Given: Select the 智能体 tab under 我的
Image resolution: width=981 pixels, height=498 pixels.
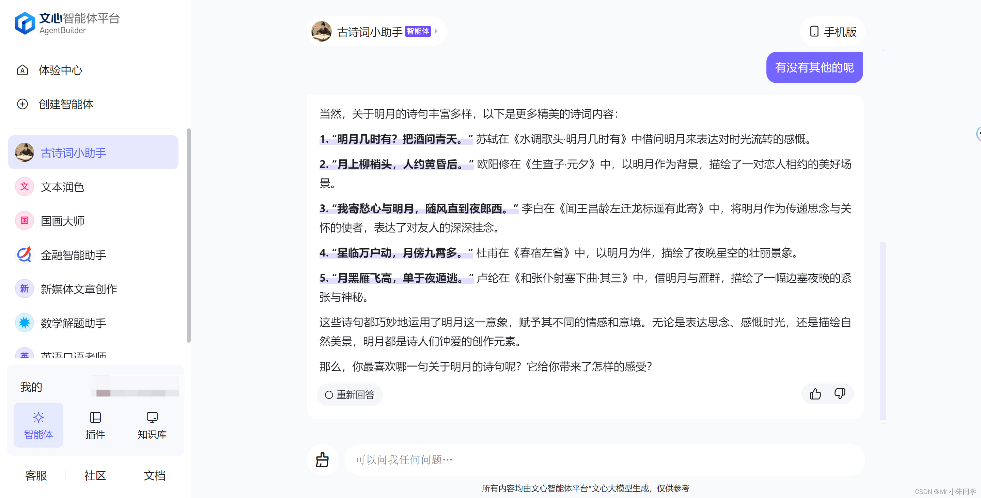Looking at the screenshot, I should point(38,425).
